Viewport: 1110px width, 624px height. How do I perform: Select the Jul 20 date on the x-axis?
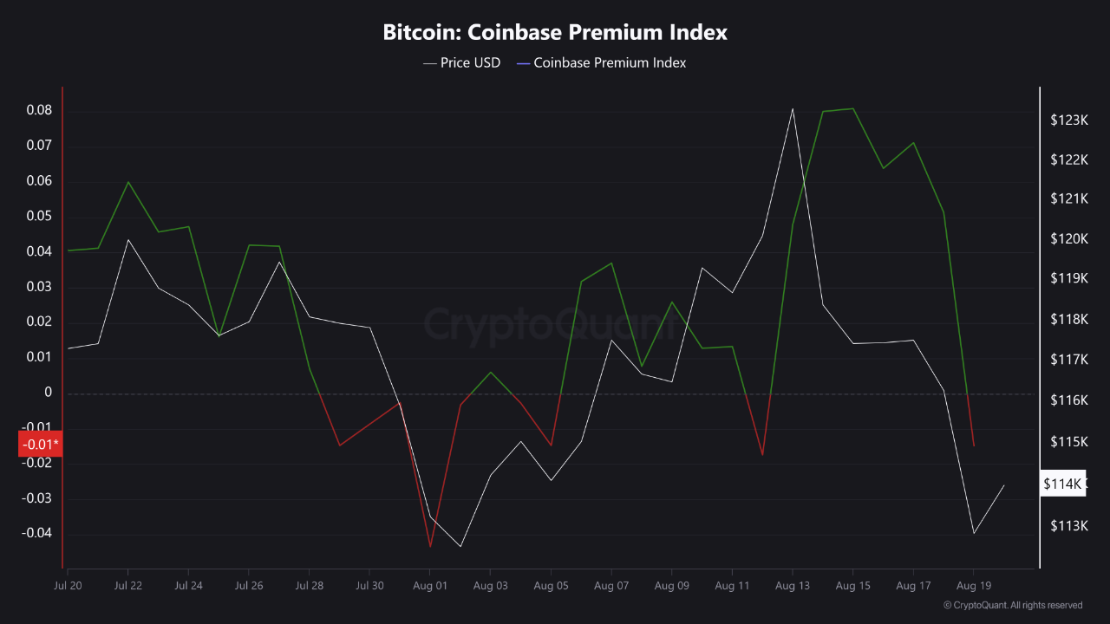pos(68,586)
